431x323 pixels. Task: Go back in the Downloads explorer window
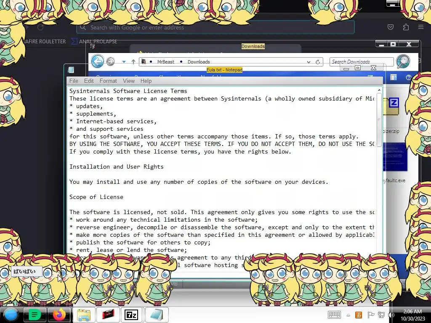pyautogui.click(x=98, y=61)
